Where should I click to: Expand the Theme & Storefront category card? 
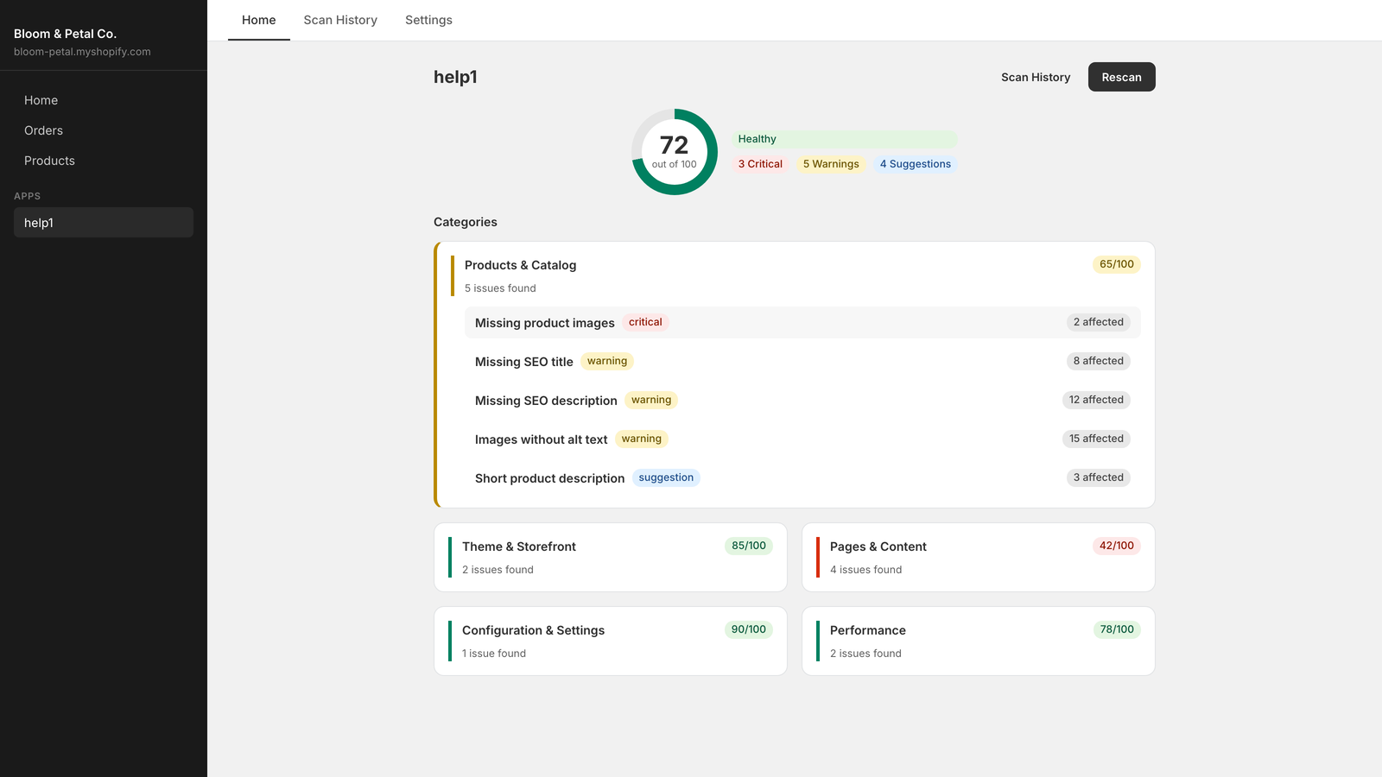point(611,557)
